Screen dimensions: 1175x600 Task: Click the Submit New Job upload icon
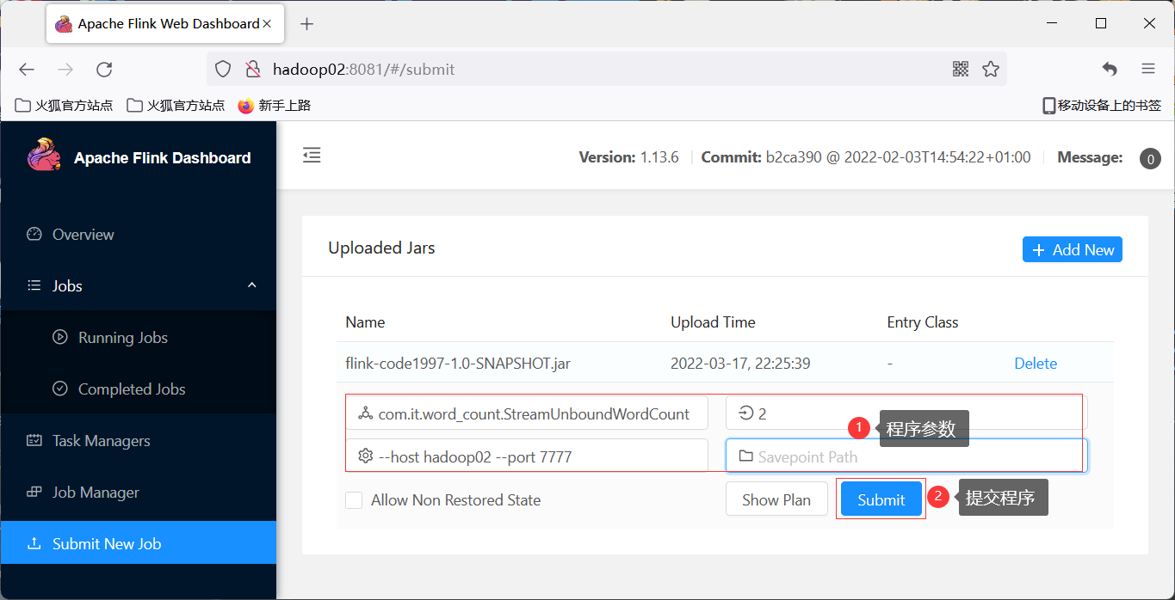pyautogui.click(x=34, y=543)
